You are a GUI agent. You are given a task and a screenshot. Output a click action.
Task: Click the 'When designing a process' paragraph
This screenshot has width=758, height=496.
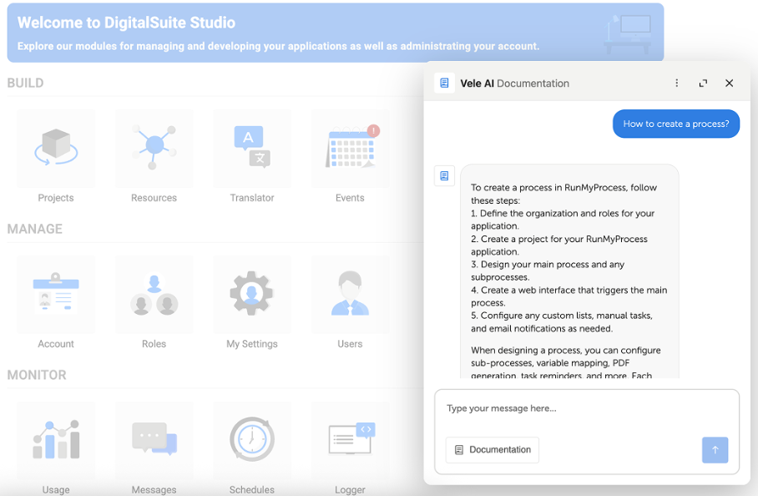point(566,362)
